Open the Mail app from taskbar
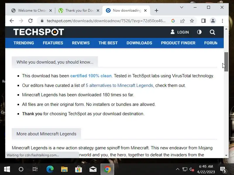 93,169
